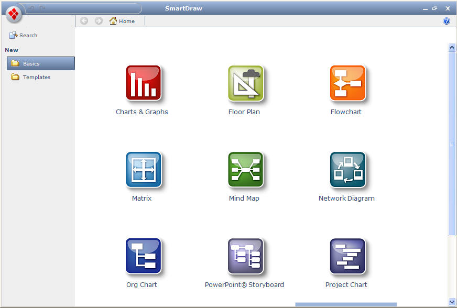
Task: Select the PowerPoint Storyboard icon
Action: [244, 256]
